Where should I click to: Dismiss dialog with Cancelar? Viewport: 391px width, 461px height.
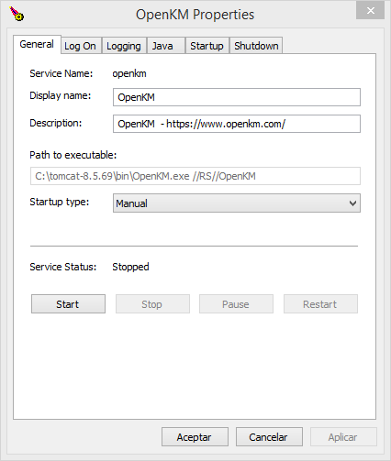[269, 437]
